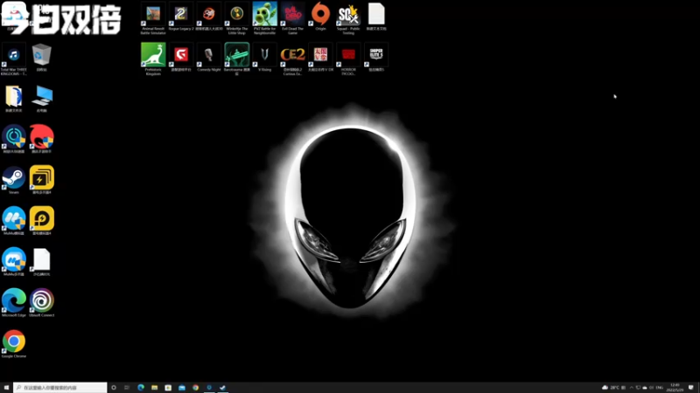Launch V Rising shortcut
The height and width of the screenshot is (393, 700).
pyautogui.click(x=265, y=58)
